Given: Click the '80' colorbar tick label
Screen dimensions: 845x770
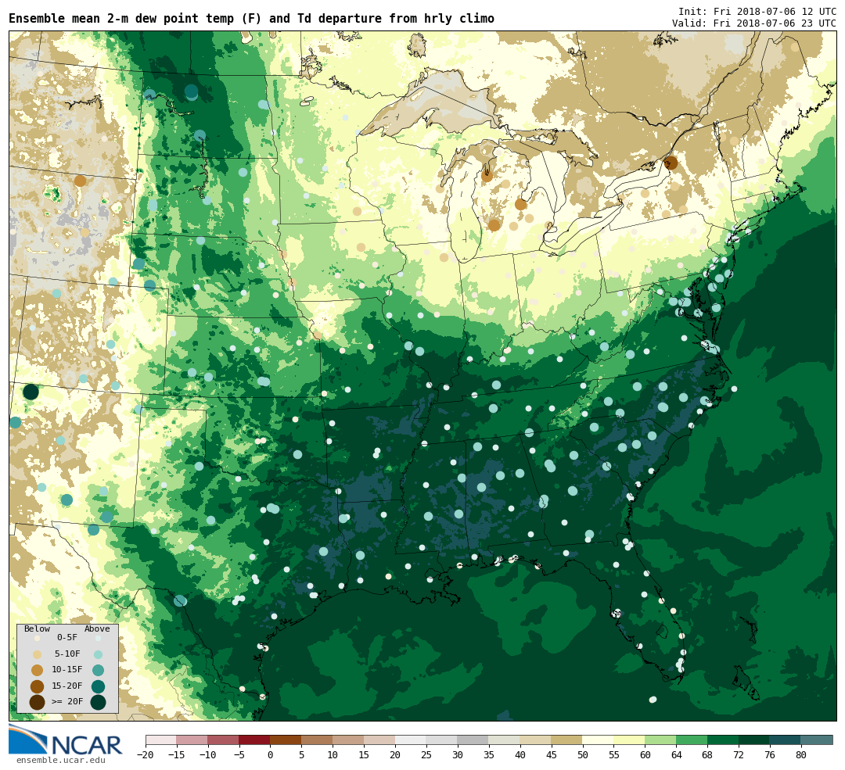Looking at the screenshot, I should pos(801,755).
